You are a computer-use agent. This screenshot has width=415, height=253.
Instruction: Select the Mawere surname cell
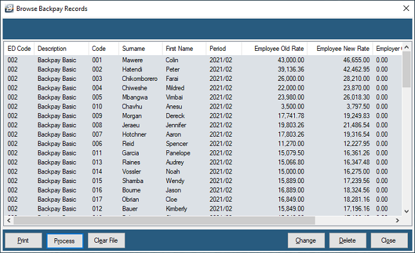[x=132, y=60]
